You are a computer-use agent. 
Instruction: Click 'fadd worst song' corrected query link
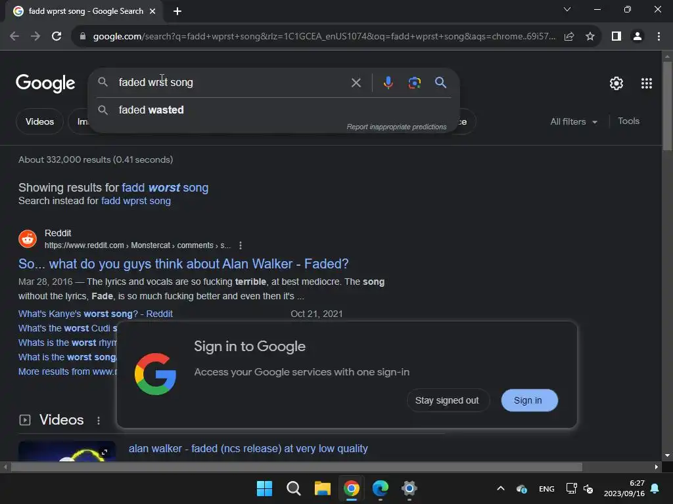tap(165, 188)
